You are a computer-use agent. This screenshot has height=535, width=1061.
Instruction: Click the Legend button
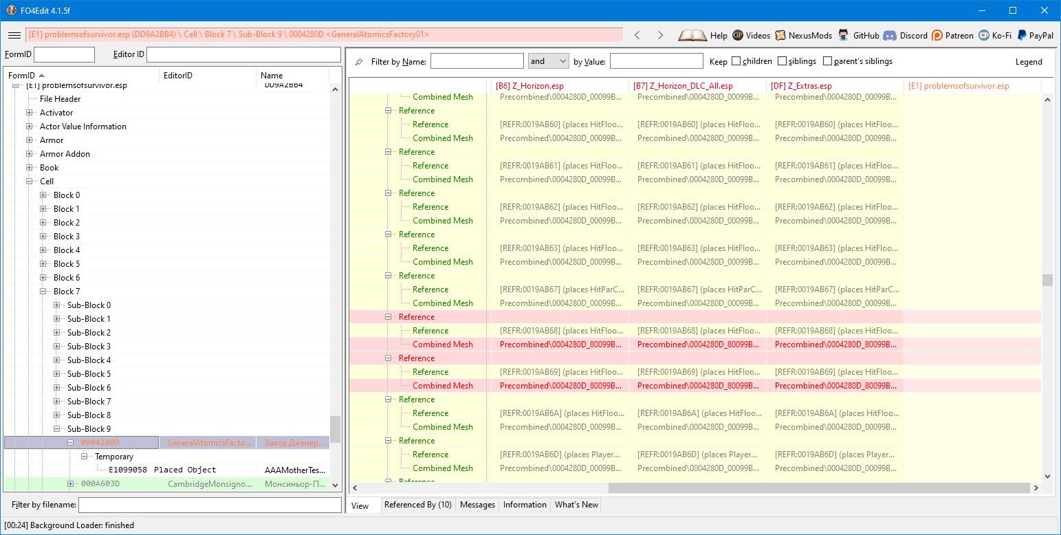click(x=1029, y=62)
